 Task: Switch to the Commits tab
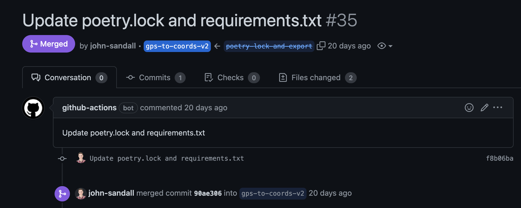point(154,77)
